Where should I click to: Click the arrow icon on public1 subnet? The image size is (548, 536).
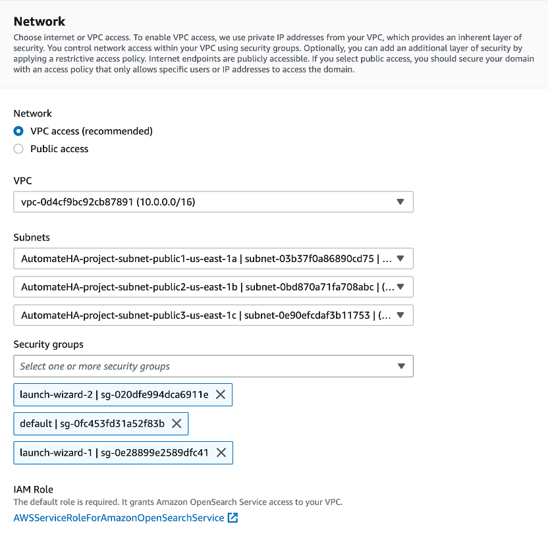pyautogui.click(x=400, y=259)
